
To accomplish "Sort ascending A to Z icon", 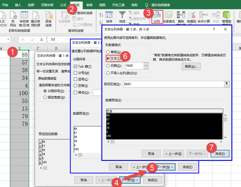I will [101, 15].
